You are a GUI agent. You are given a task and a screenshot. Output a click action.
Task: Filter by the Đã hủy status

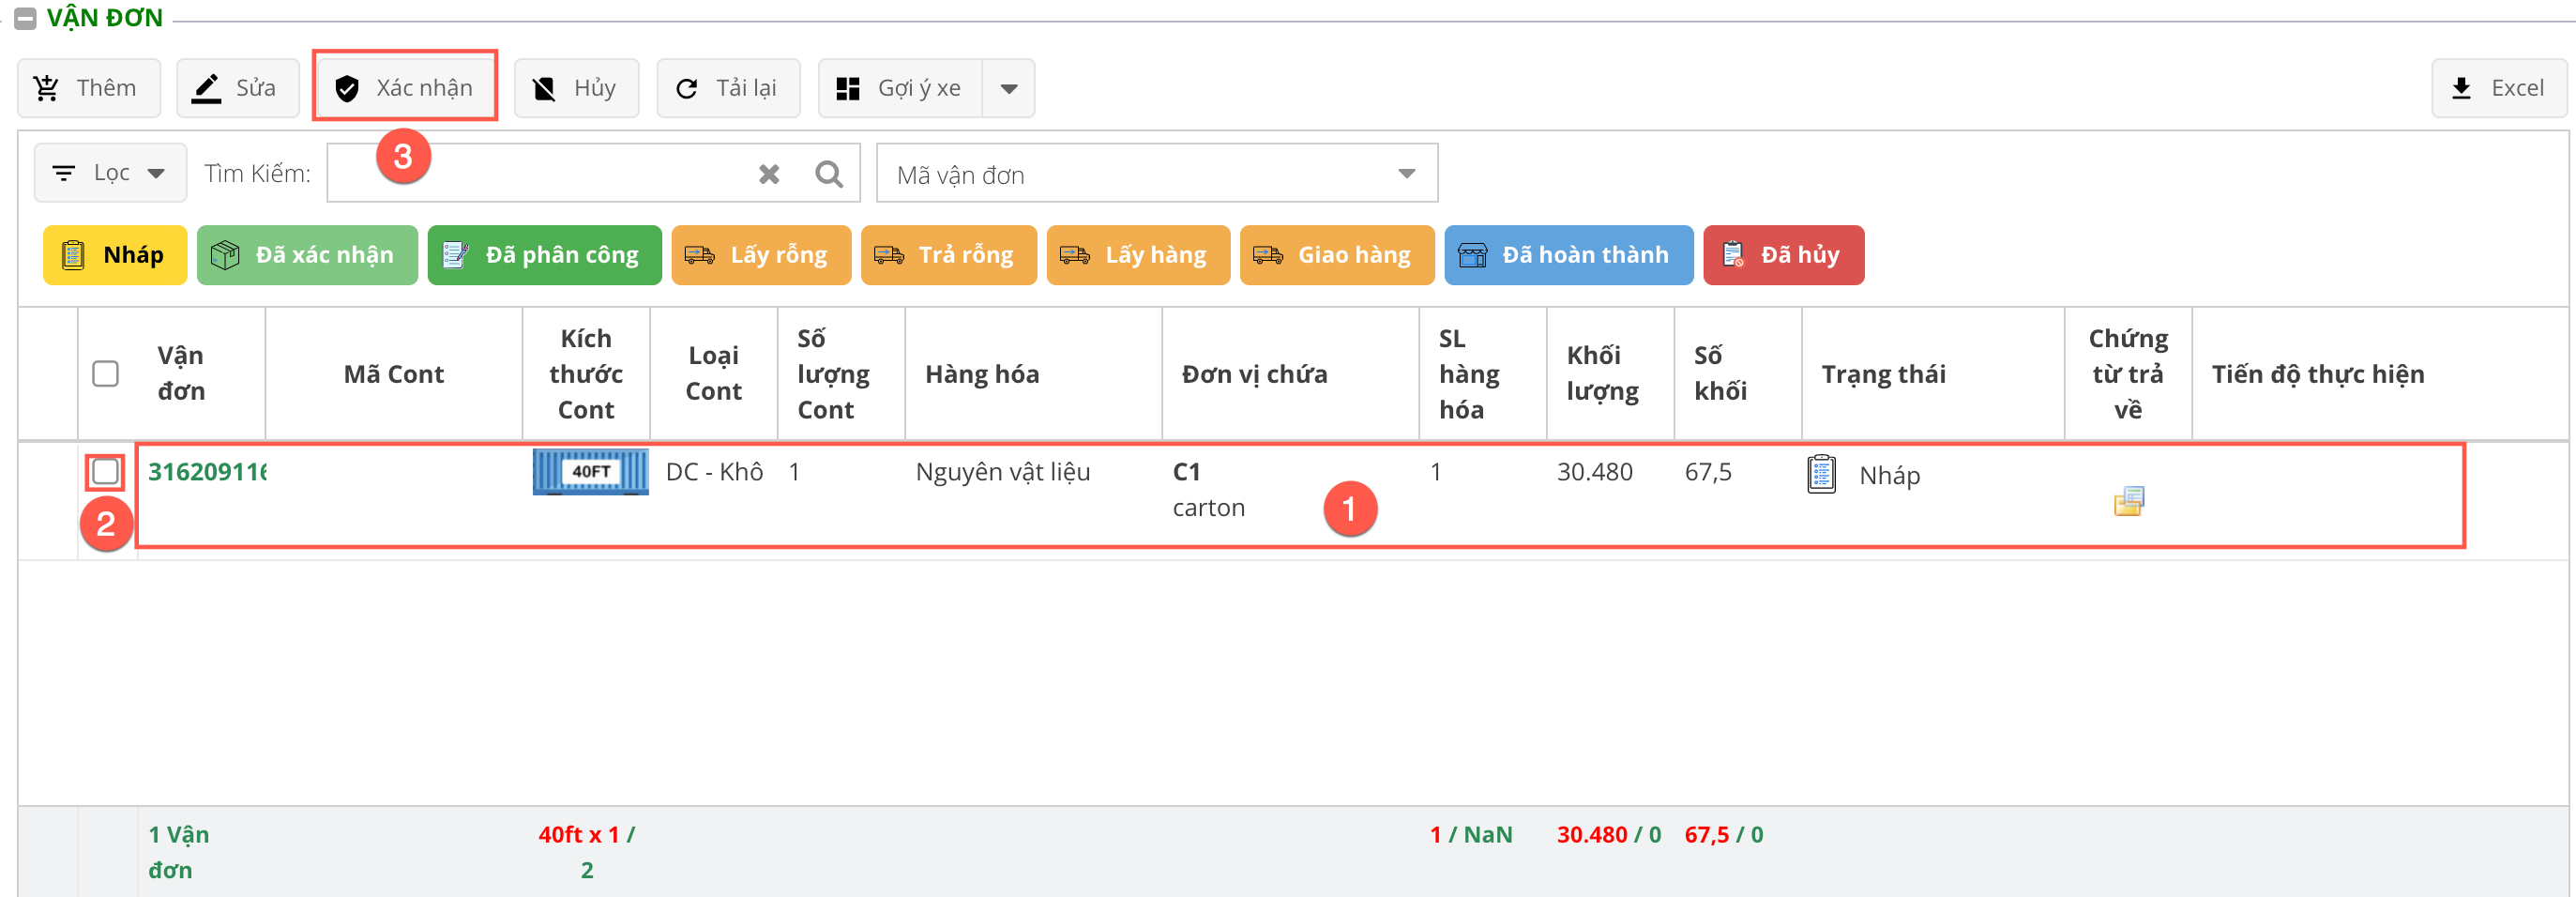(x=1782, y=255)
